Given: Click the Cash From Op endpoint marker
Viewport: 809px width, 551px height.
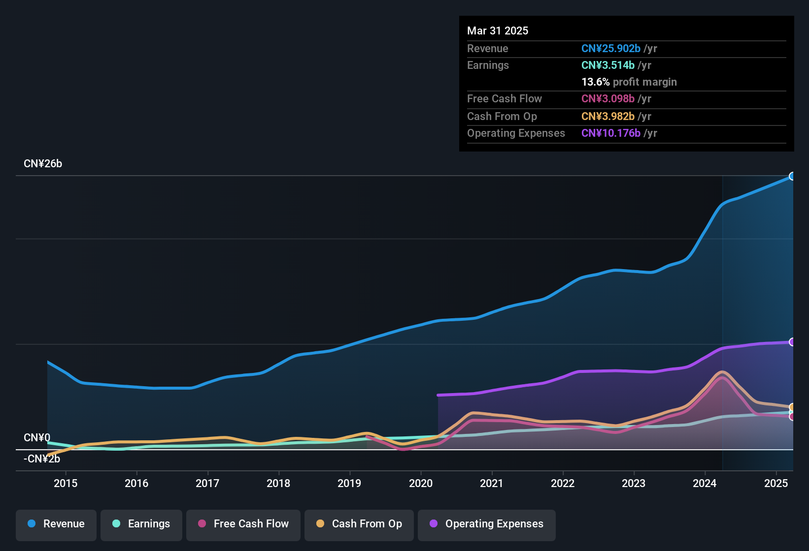Looking at the screenshot, I should (792, 407).
